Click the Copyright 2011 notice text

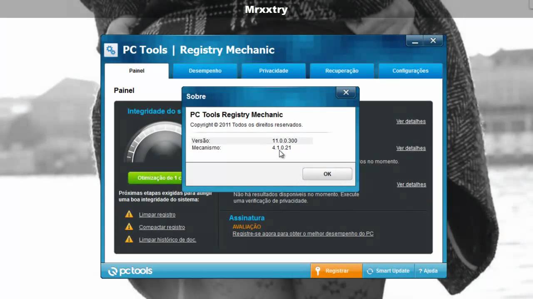pyautogui.click(x=246, y=125)
